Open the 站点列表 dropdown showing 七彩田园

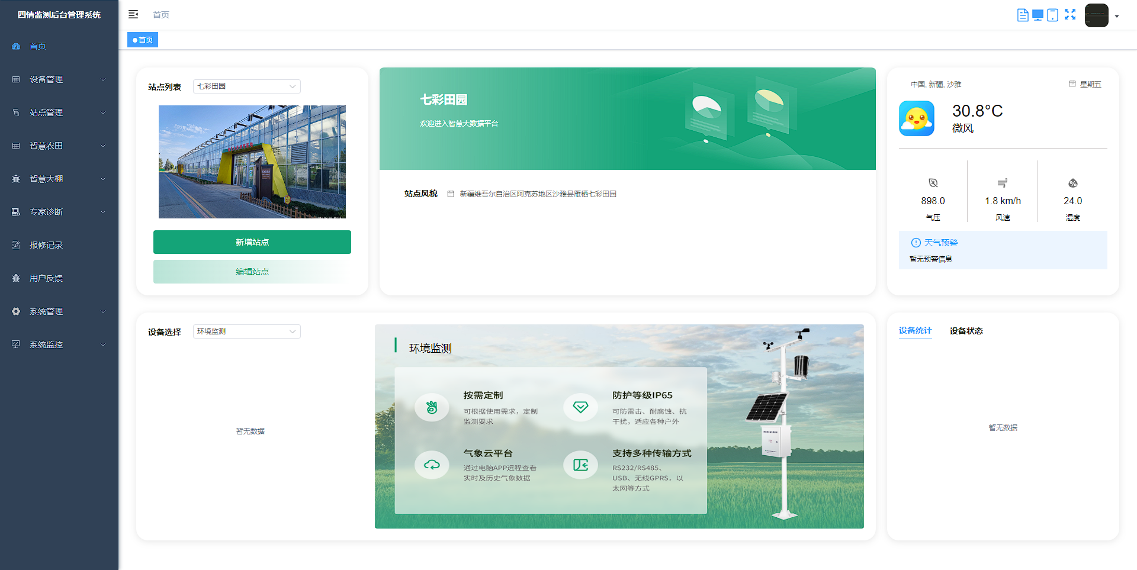coord(246,86)
